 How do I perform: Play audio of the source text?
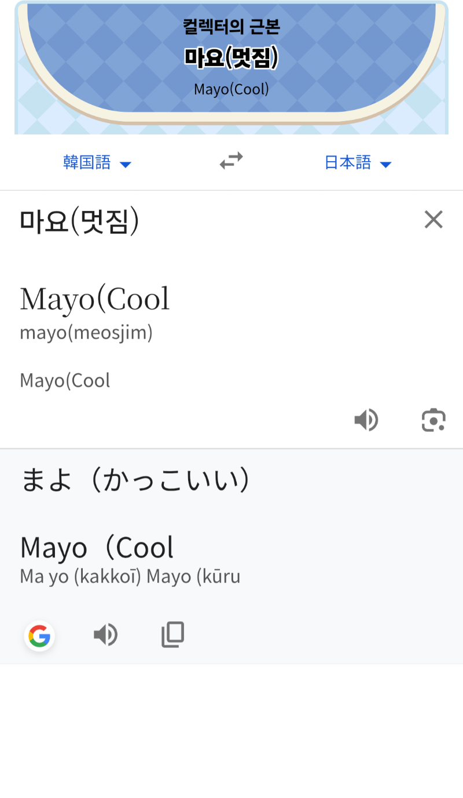click(366, 420)
